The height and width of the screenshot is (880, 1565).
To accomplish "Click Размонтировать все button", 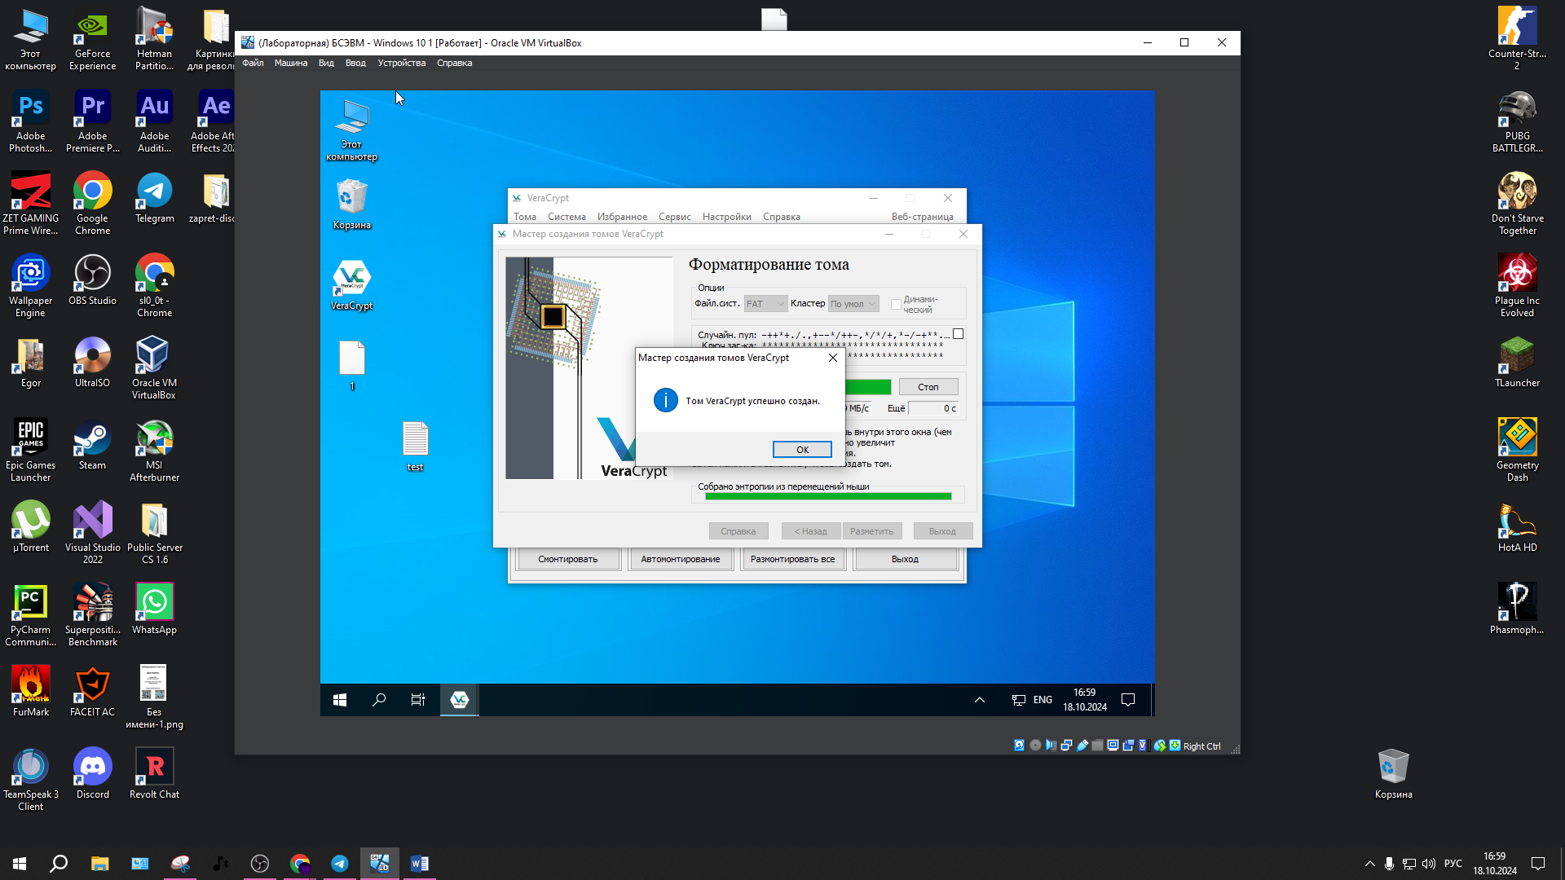I will [x=792, y=559].
